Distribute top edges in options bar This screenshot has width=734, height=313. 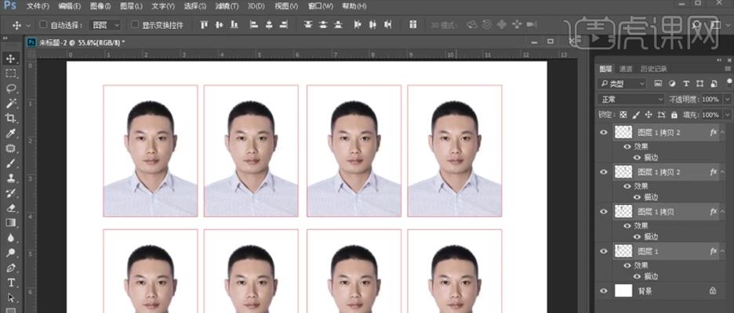307,25
